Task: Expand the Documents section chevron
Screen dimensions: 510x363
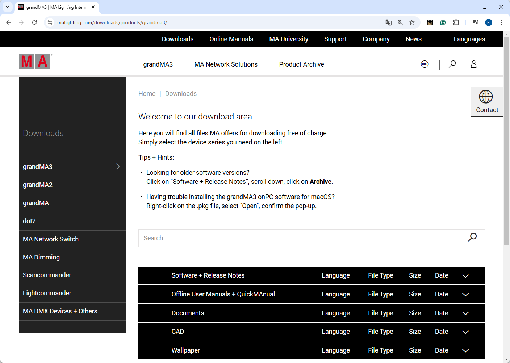Action: (465, 313)
